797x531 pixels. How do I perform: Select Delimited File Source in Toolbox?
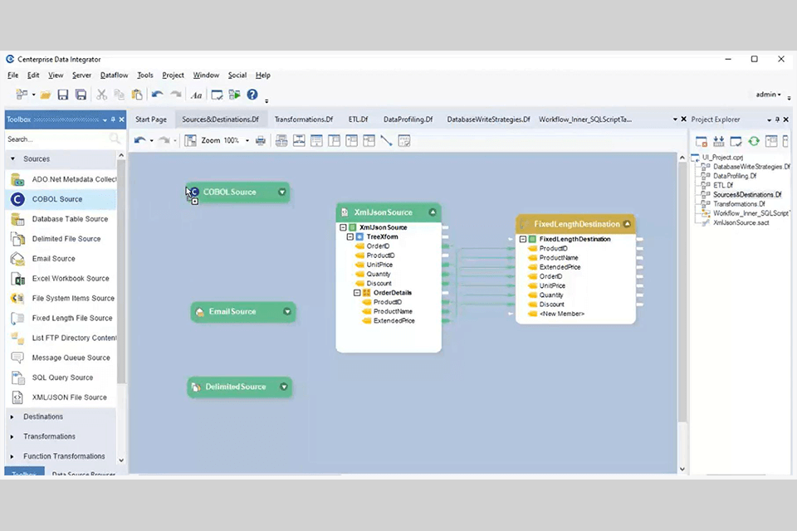pos(61,239)
